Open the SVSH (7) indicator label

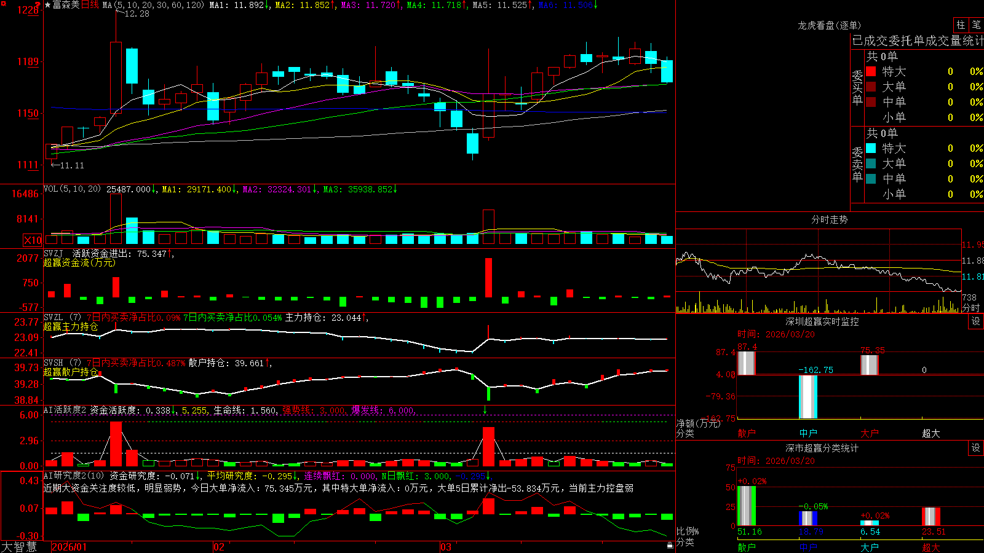(x=62, y=363)
